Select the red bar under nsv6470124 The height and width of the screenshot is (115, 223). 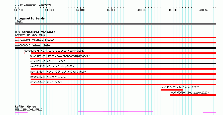point(115,43)
